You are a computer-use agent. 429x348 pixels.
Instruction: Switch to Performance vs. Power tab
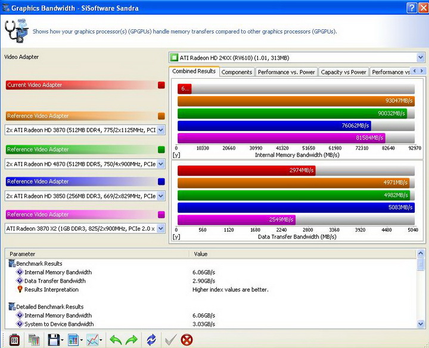tap(286, 72)
